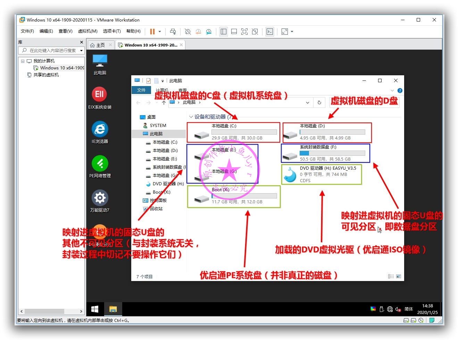Switch Explorer to details view
Image resolution: width=459 pixels, height=340 pixels.
pos(391,277)
